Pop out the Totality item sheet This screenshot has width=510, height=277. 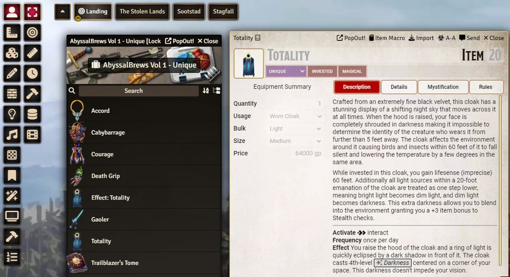[351, 38]
